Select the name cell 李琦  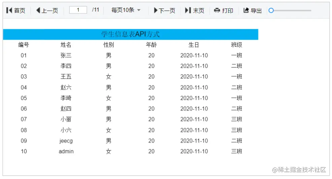66,98
